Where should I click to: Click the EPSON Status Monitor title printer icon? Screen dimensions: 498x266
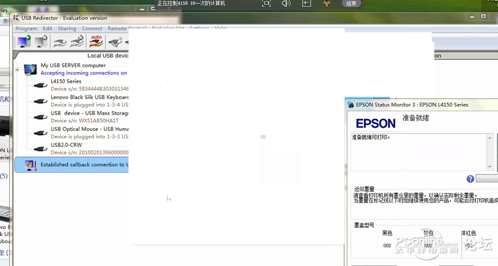pos(350,105)
